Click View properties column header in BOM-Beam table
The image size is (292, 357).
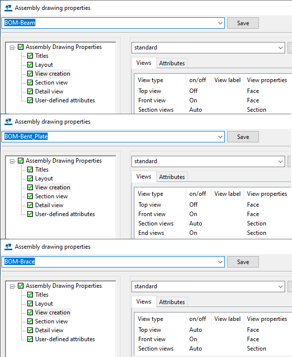(268, 80)
